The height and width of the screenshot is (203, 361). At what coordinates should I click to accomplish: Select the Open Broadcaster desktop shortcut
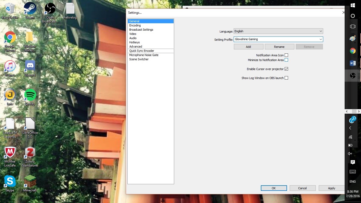(50, 13)
